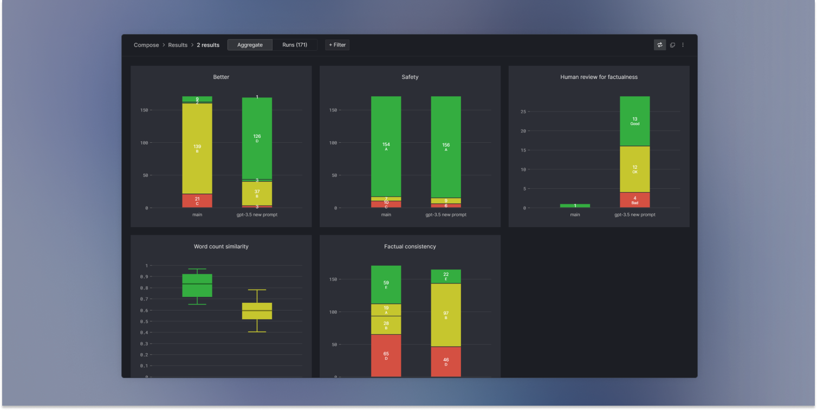Go to Results in the breadcrumb
817x410 pixels.
(x=178, y=45)
